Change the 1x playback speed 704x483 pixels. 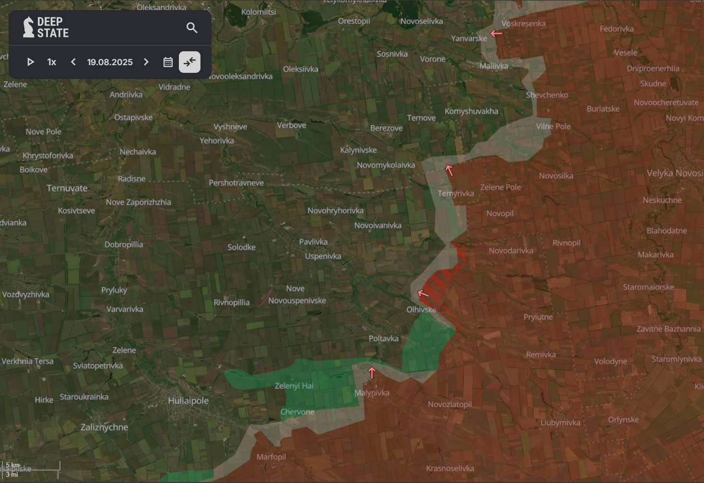coord(52,62)
